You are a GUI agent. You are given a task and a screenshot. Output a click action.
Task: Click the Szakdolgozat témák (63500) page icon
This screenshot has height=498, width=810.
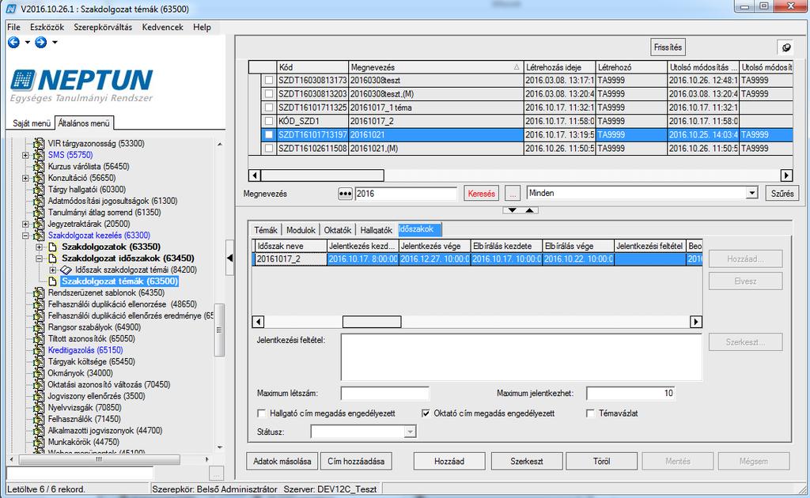[x=52, y=281]
